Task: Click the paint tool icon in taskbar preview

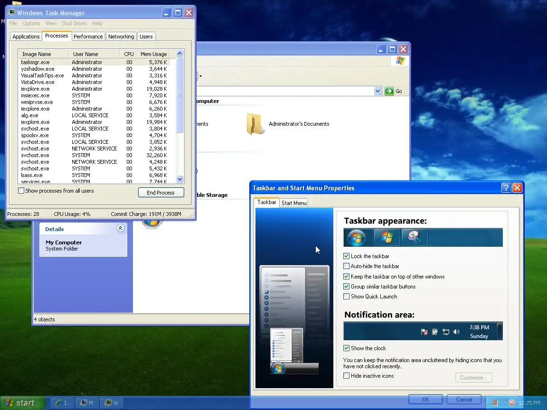Action: click(415, 237)
